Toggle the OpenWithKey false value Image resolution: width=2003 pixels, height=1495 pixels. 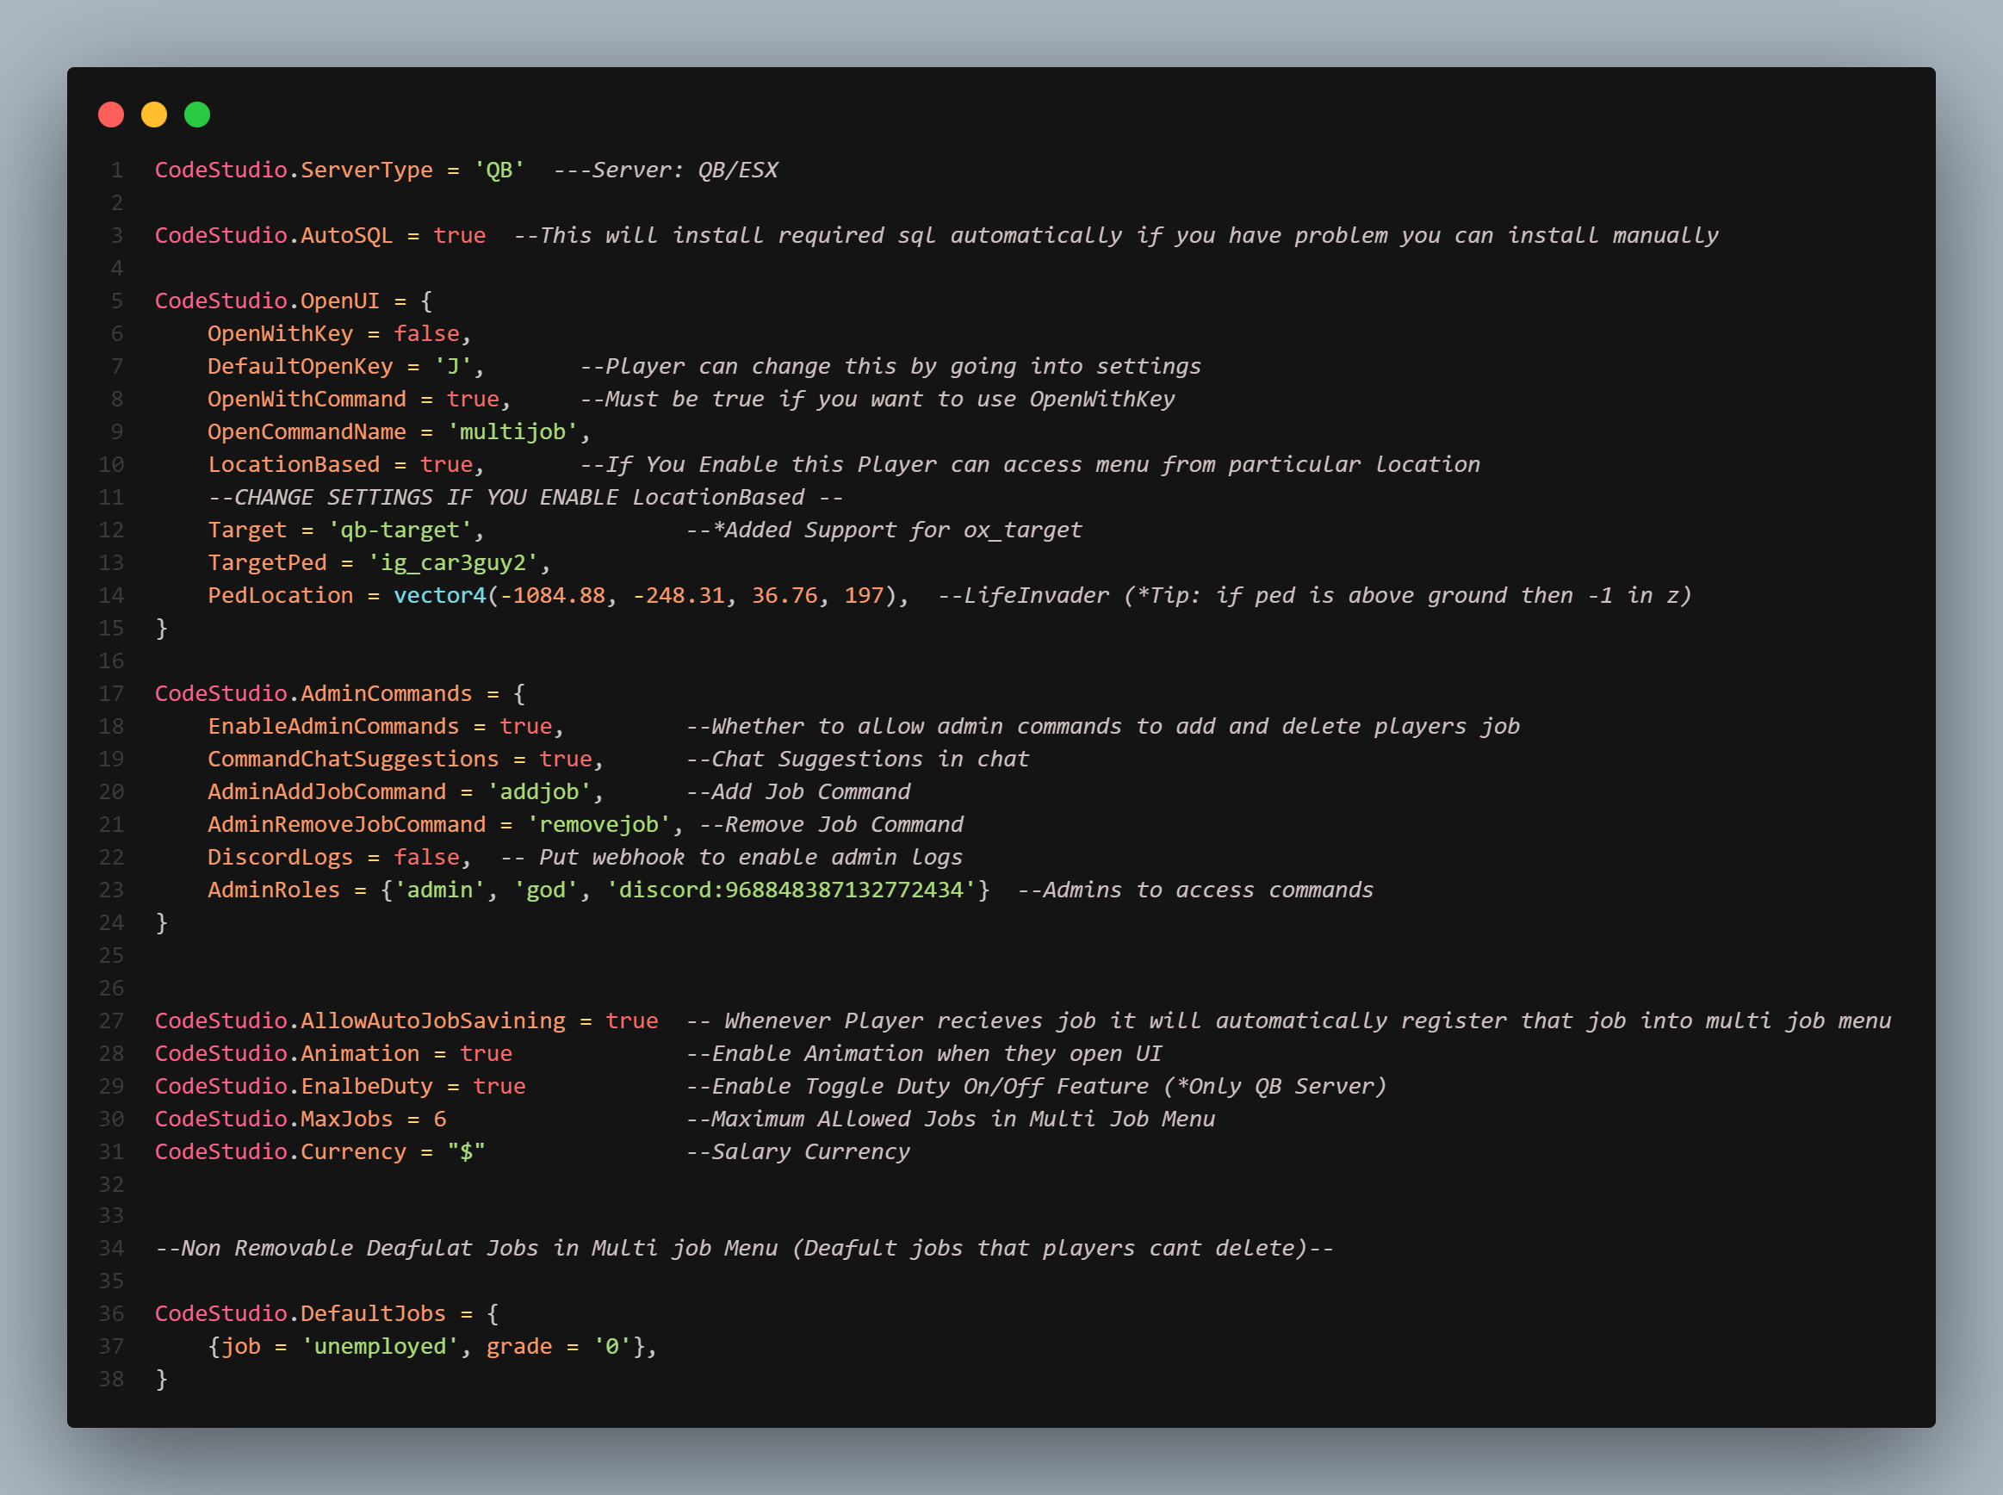(425, 333)
